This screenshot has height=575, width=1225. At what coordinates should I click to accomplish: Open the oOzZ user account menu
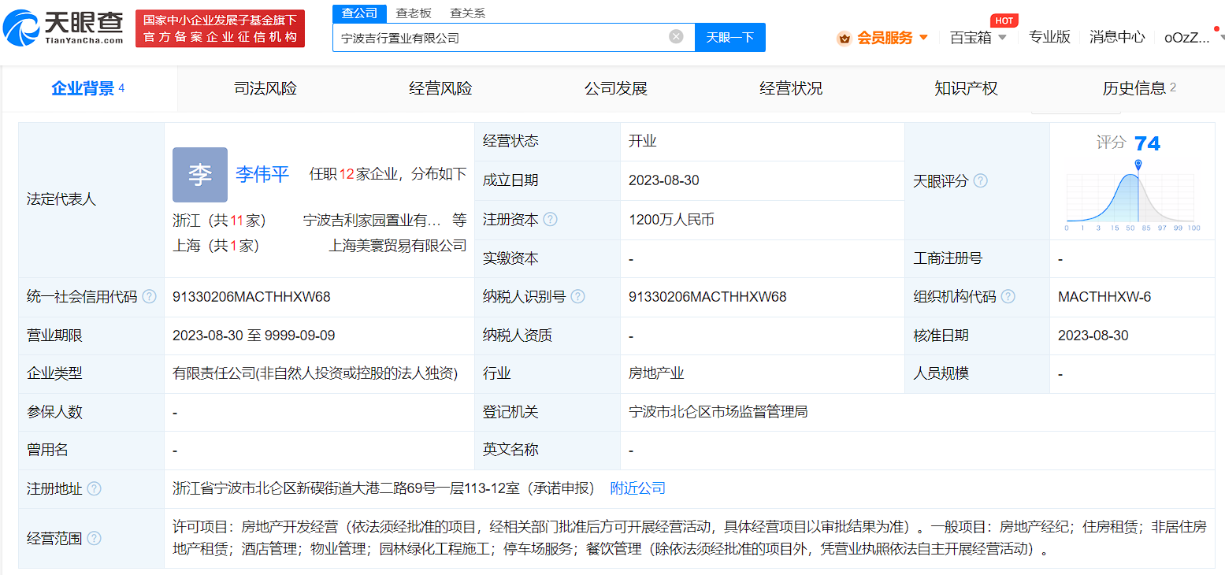coord(1186,37)
